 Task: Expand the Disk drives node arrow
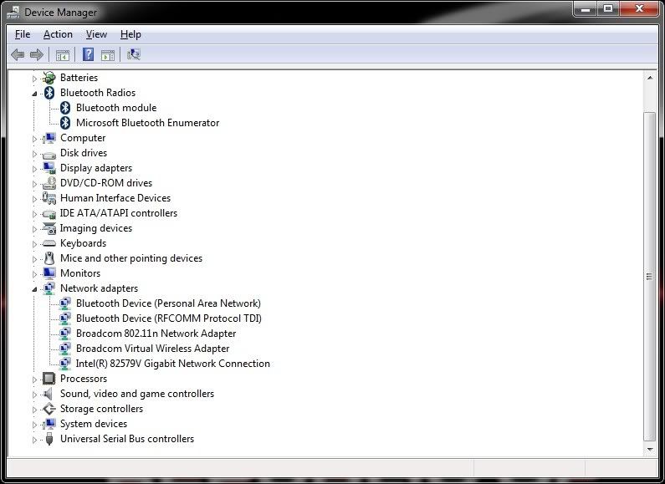pyautogui.click(x=34, y=154)
